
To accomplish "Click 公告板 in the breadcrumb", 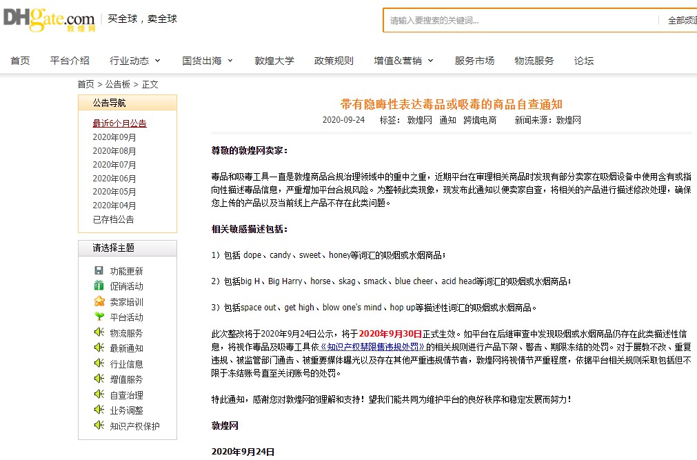I will (x=118, y=84).
